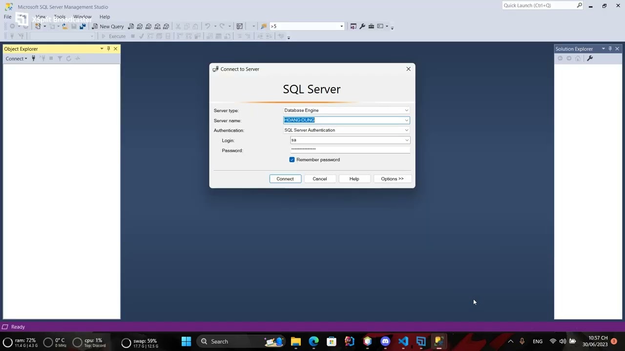This screenshot has height=351, width=625.
Task: Open main toolbar overflow options arrow
Action: coord(392,27)
